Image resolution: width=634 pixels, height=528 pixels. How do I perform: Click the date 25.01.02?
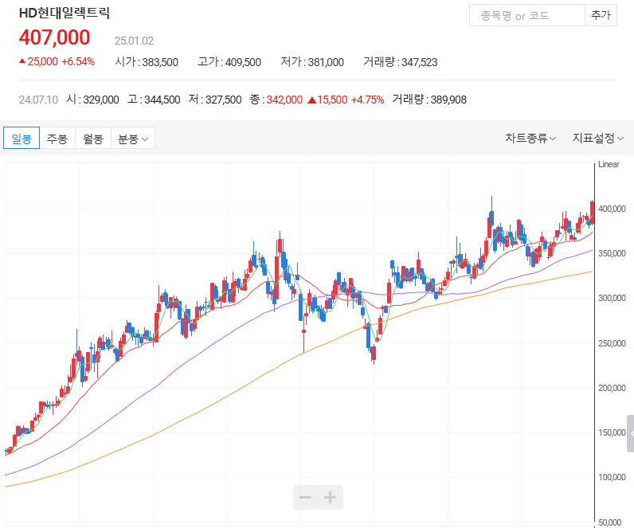134,41
